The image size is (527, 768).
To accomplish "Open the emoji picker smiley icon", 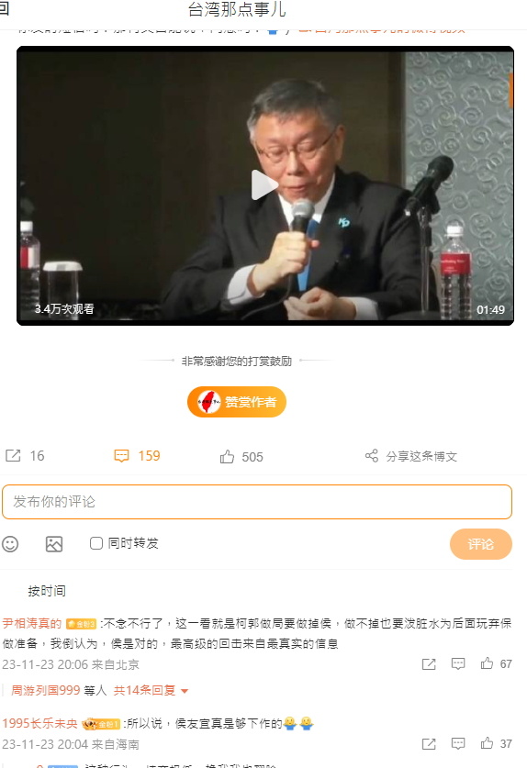I will coord(10,544).
